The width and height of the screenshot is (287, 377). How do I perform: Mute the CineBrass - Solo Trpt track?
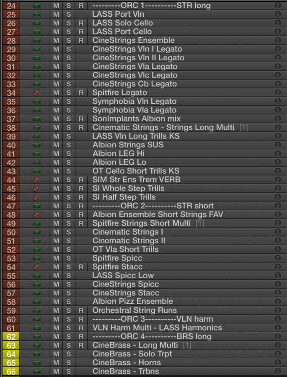pos(56,354)
